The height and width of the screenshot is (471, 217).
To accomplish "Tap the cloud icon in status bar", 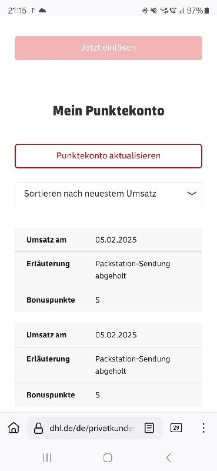I will [42, 11].
